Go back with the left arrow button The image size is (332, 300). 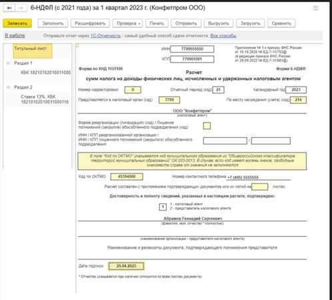tap(9, 8)
